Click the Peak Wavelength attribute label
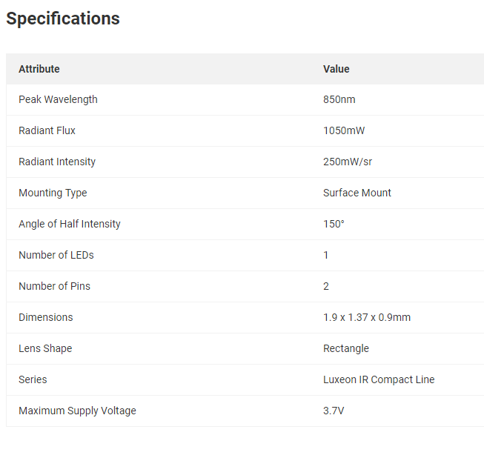 point(58,99)
